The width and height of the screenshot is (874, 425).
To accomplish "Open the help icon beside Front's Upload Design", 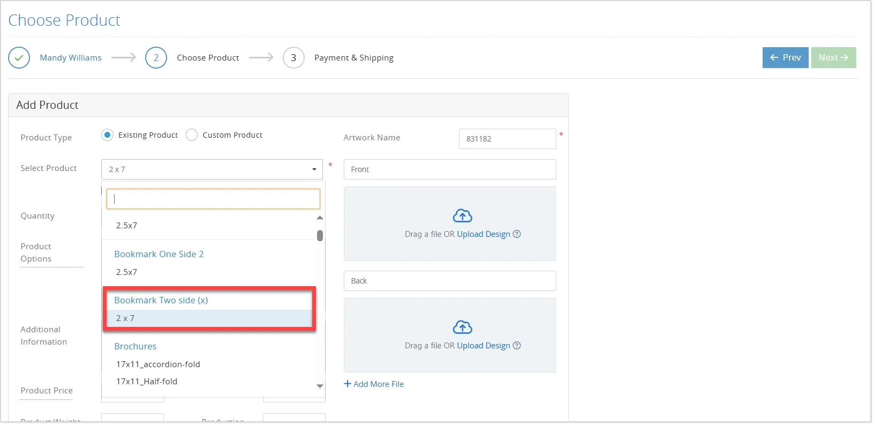I will pyautogui.click(x=517, y=234).
